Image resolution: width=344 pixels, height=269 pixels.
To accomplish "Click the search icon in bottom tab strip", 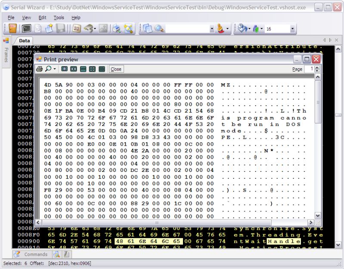I will tap(57, 254).
